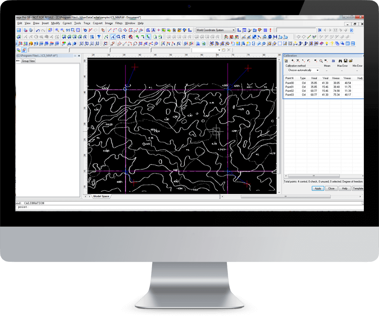Screen dimensions: 379x317
Task: Click the funnel filter icon in toolbar
Action: (99, 37)
